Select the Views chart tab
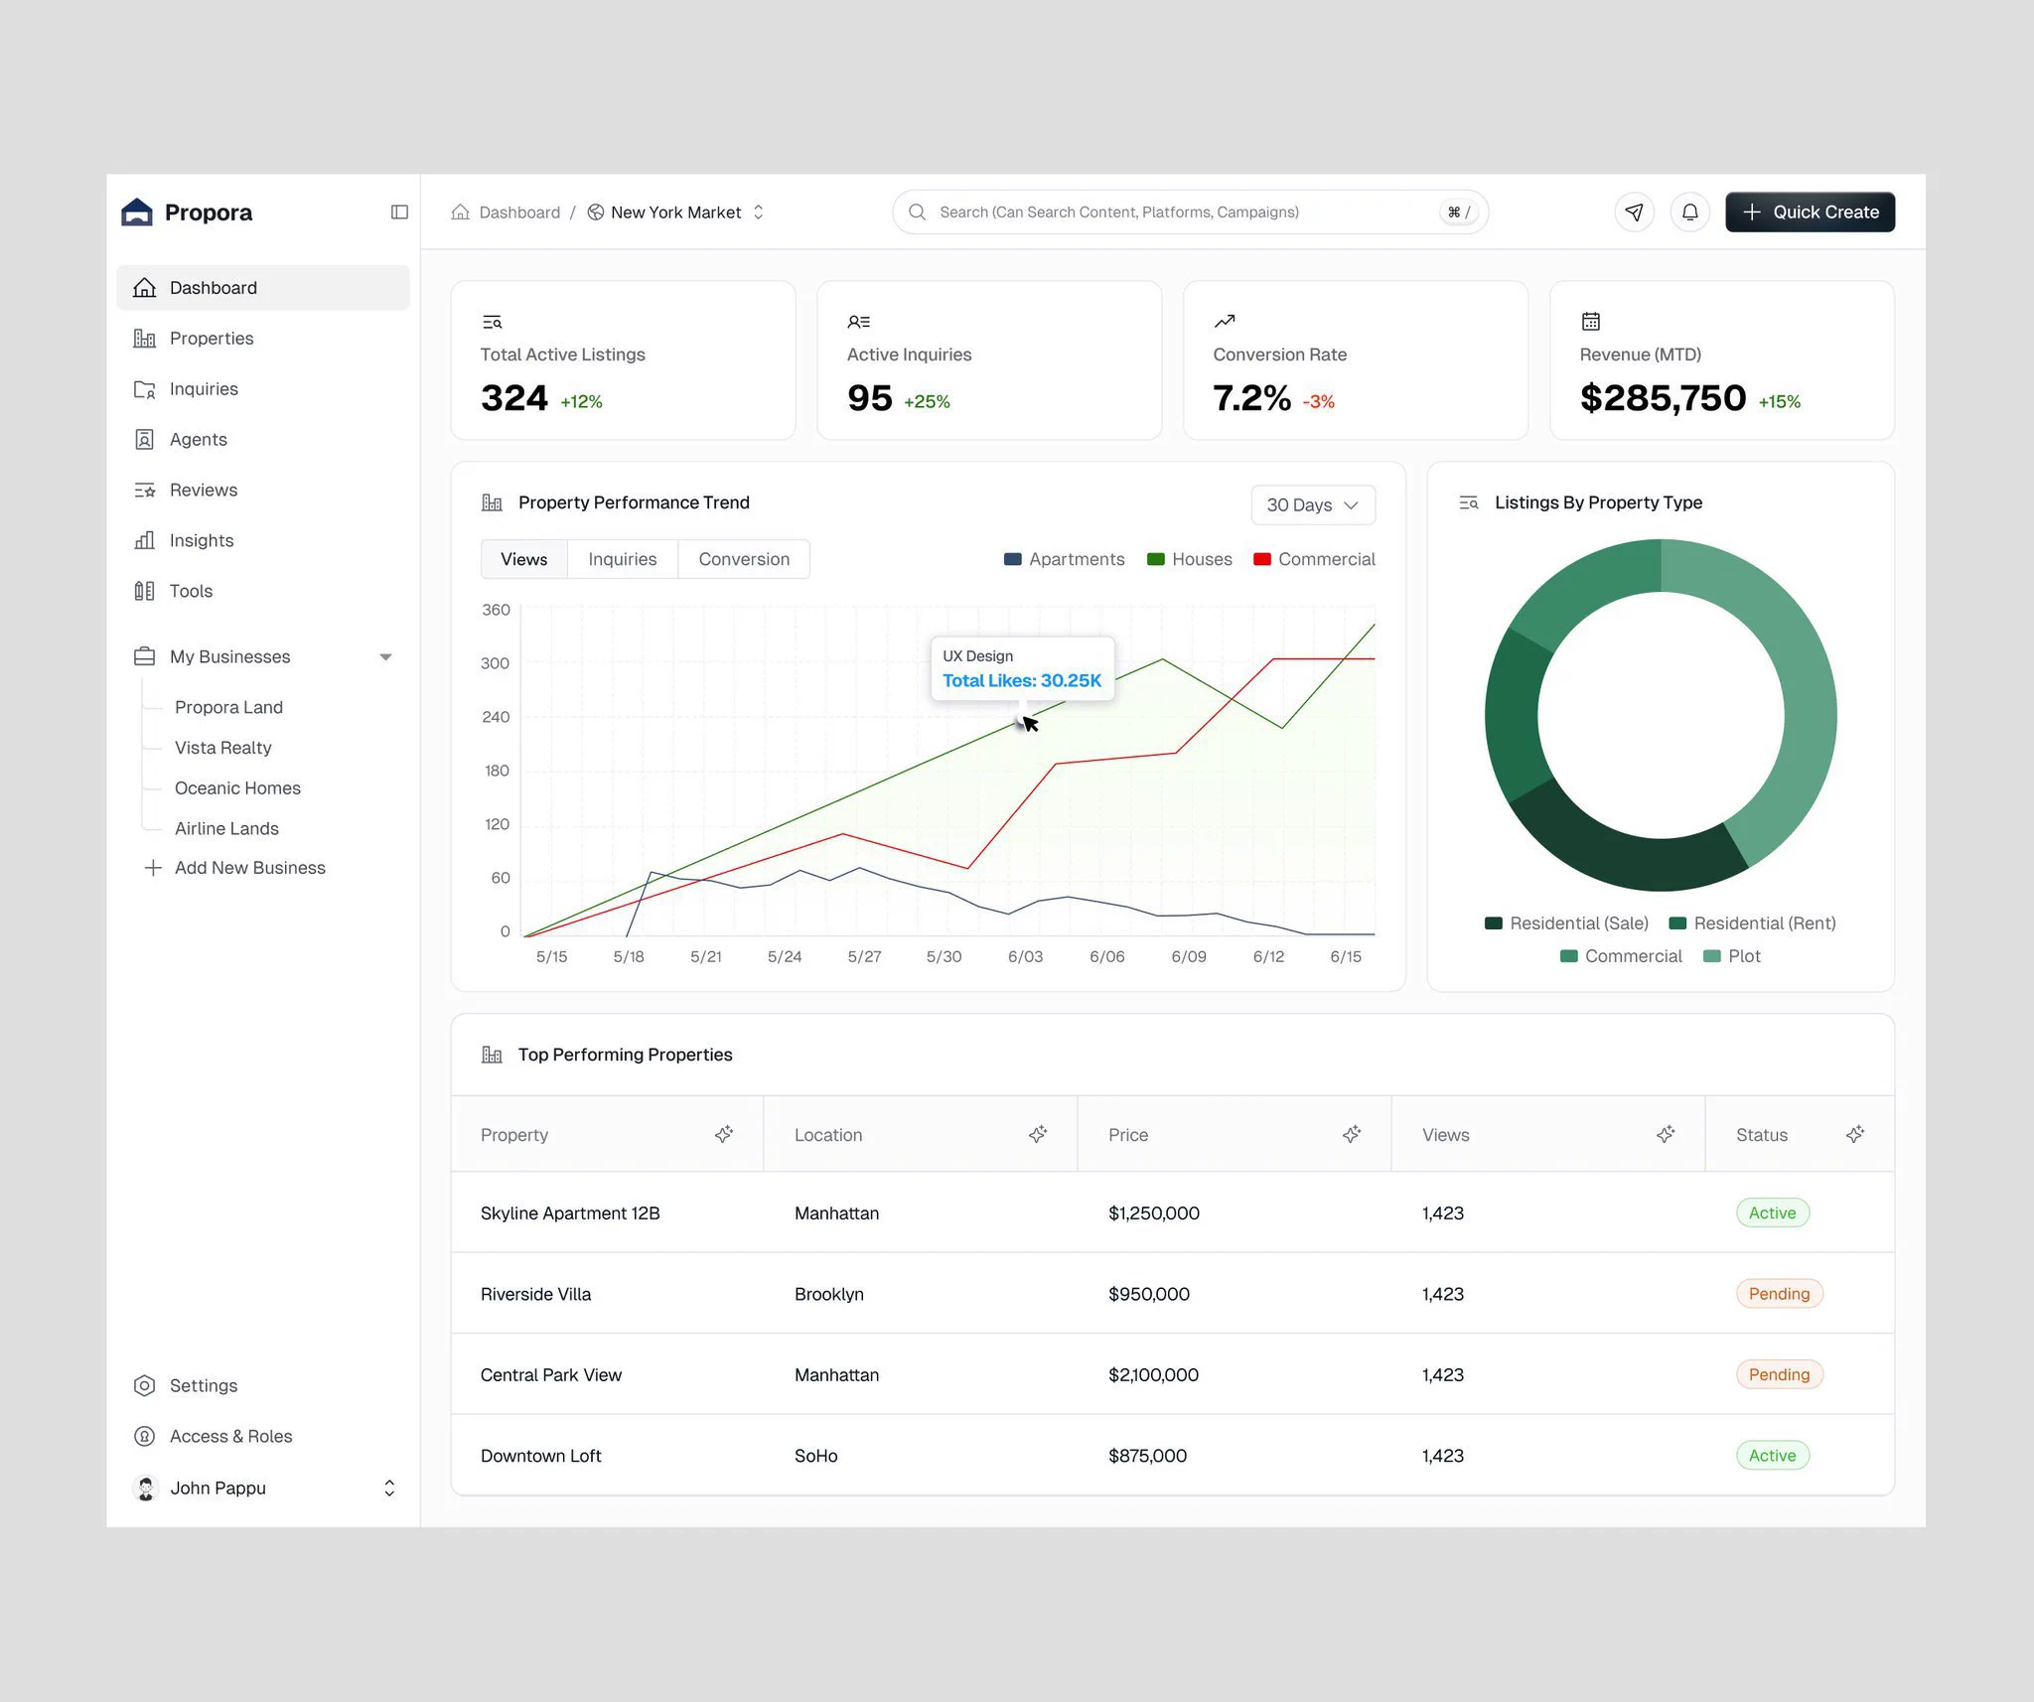 coord(523,559)
